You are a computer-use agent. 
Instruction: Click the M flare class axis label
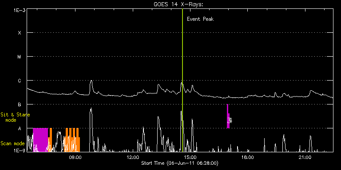20,57
